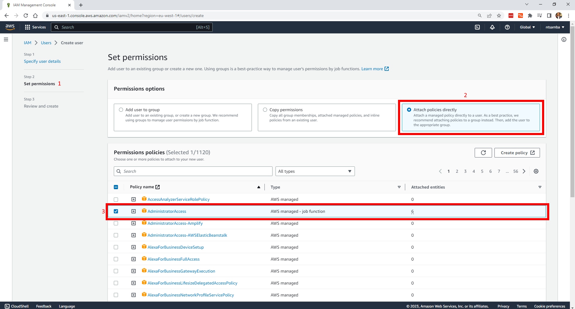The height and width of the screenshot is (309, 575).
Task: Open the Global region dropdown
Action: (527, 27)
